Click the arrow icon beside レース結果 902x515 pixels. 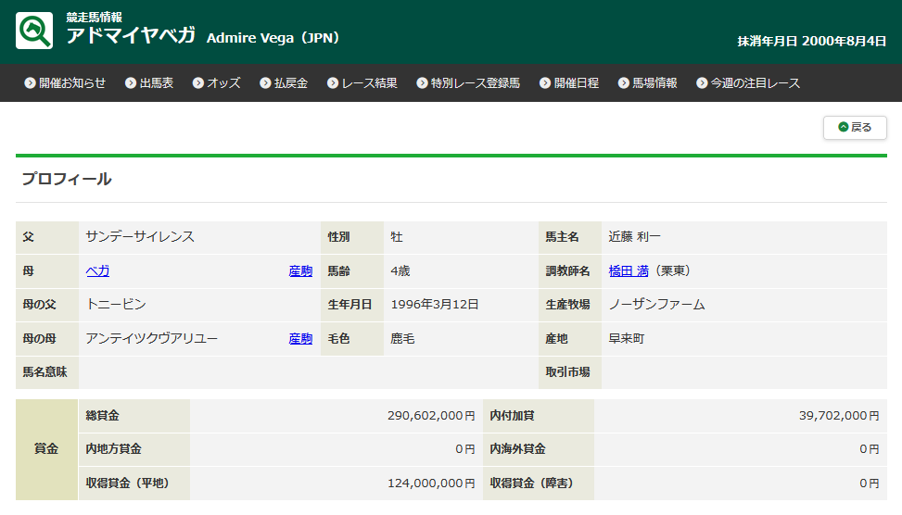[x=333, y=82]
